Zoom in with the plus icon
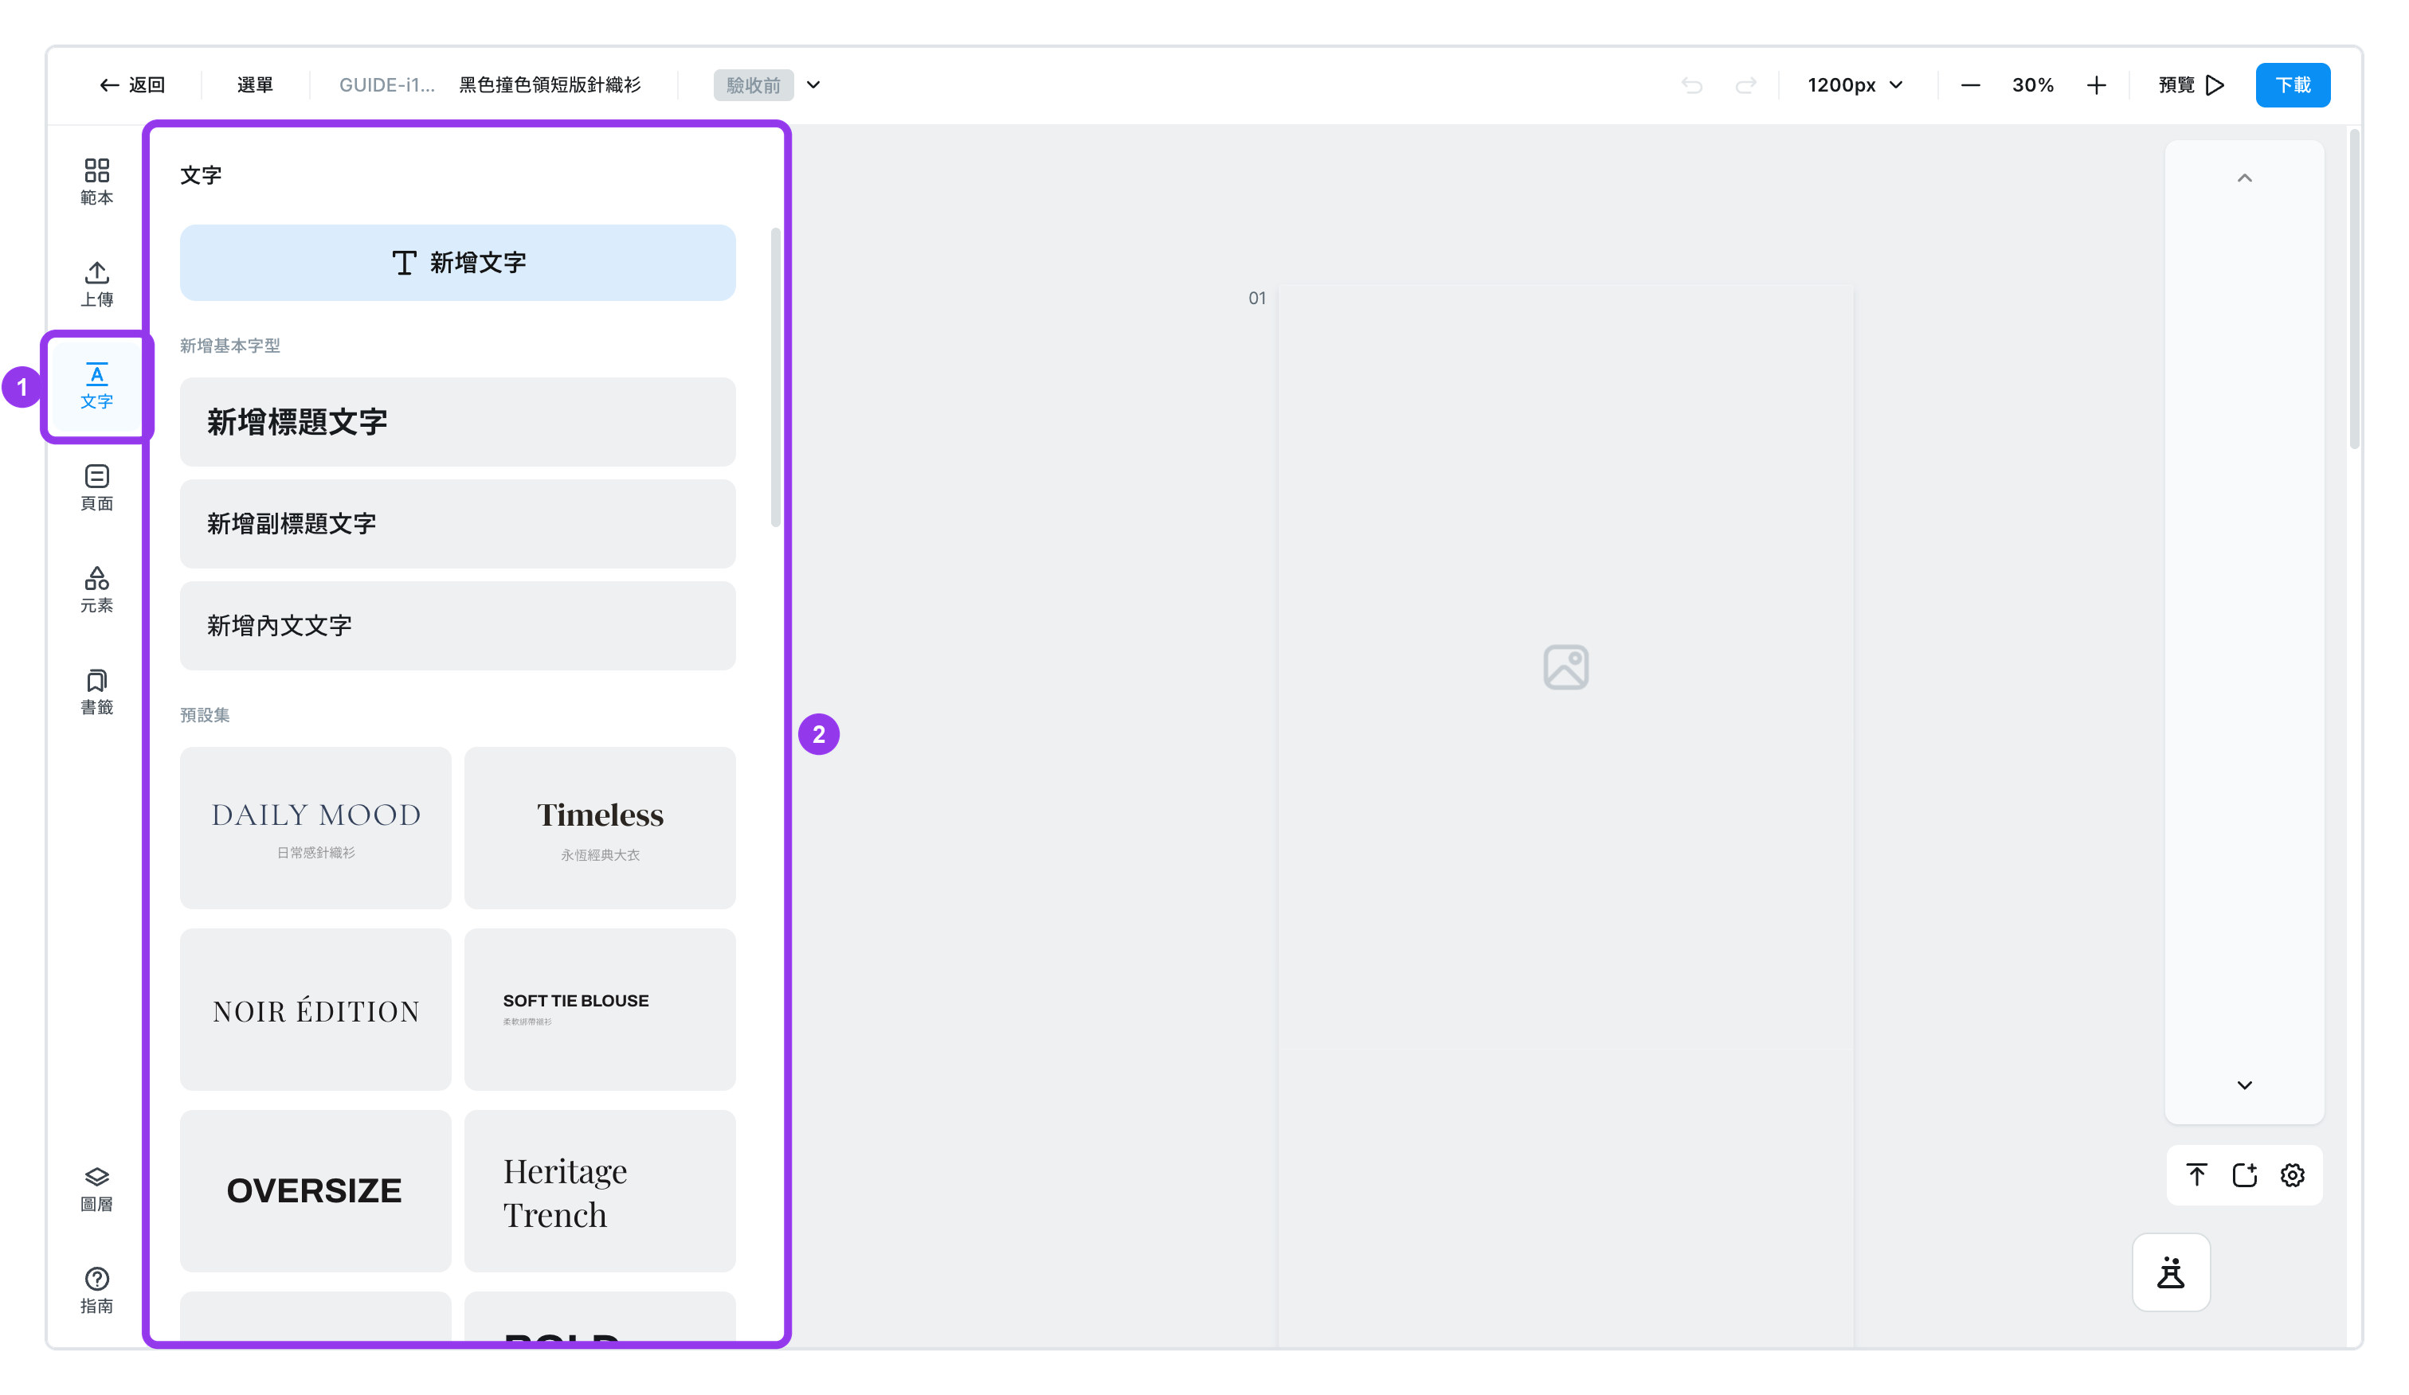This screenshot has width=2409, height=1395. coord(2095,85)
